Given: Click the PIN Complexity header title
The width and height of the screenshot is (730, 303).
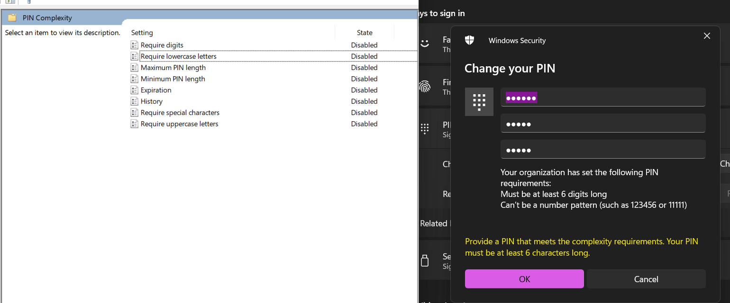Looking at the screenshot, I should (47, 18).
